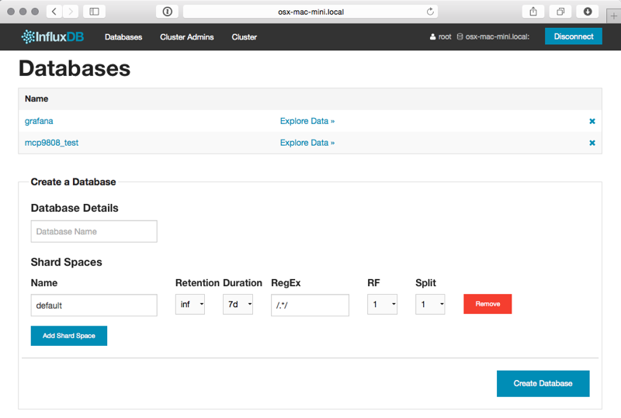This screenshot has height=418, width=621.
Task: Click the InfluxDB logo
Action: tap(52, 36)
